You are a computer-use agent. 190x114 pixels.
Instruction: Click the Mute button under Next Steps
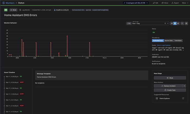pos(170,78)
